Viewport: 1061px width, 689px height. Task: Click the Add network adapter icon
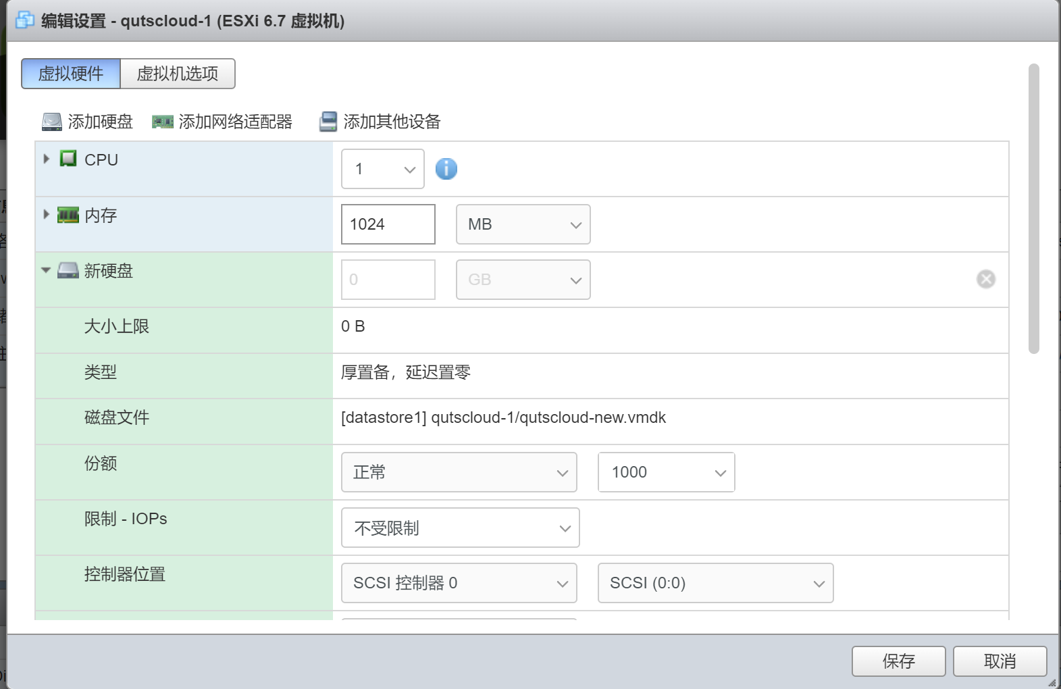(163, 122)
